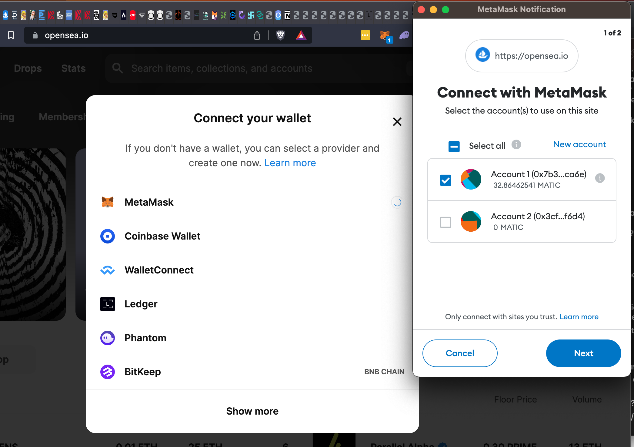634x447 pixels.
Task: Click the BitKeep purple logo
Action: coord(108,372)
